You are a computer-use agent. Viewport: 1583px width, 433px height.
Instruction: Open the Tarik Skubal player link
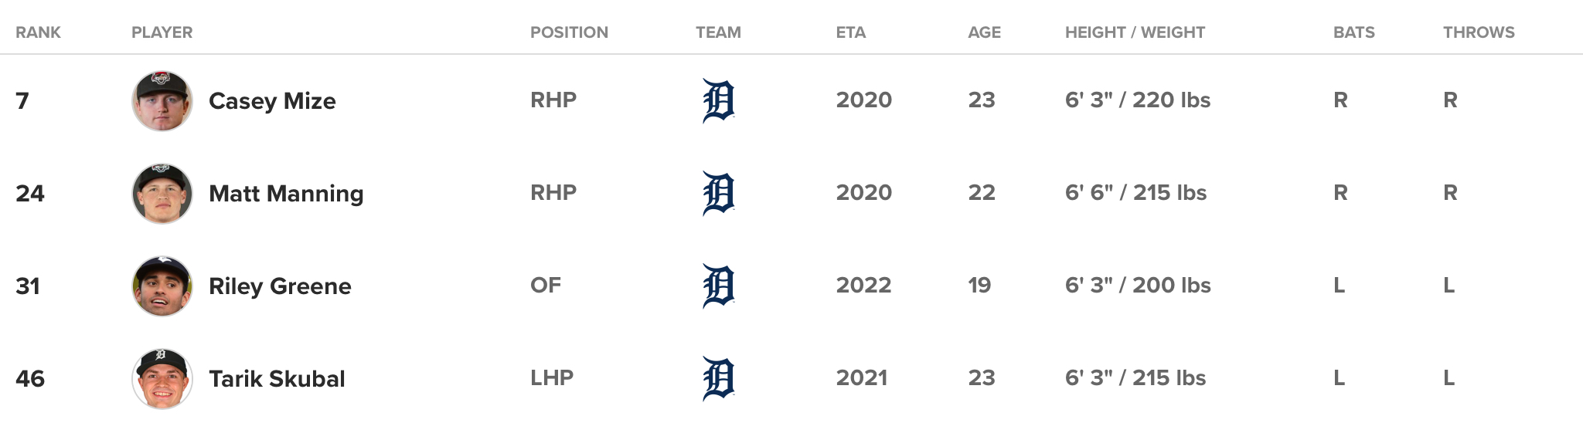(x=277, y=379)
